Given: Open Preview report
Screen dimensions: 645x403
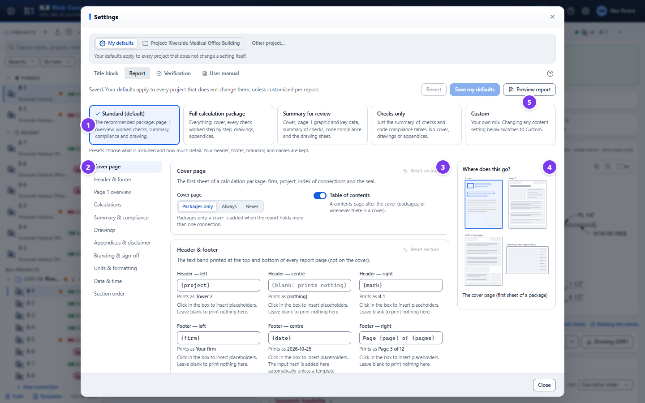Looking at the screenshot, I should coord(529,90).
